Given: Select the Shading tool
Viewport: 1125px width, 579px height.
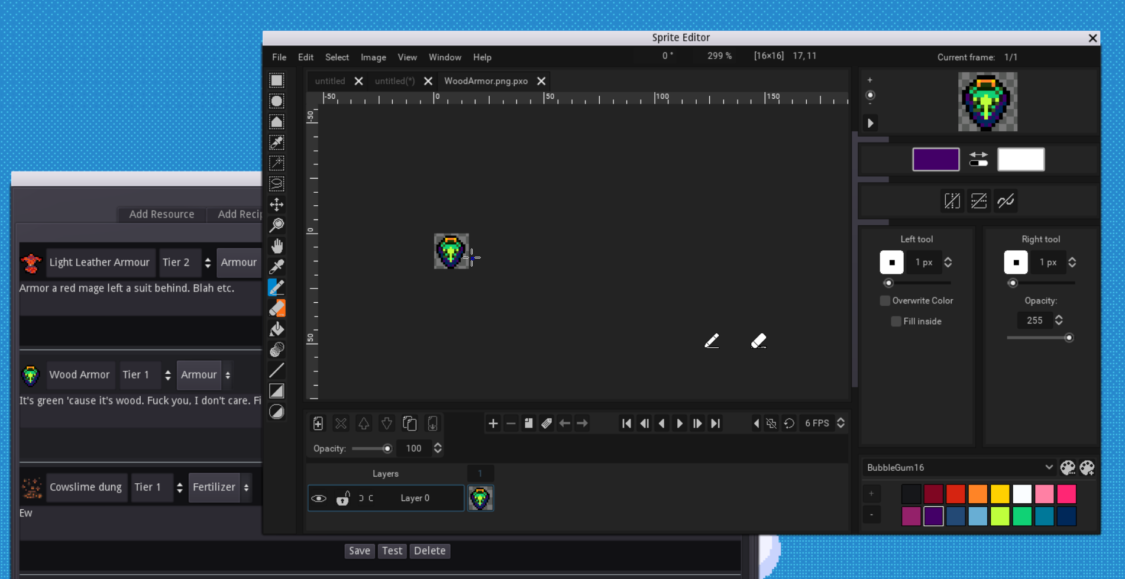Looking at the screenshot, I should click(x=276, y=350).
